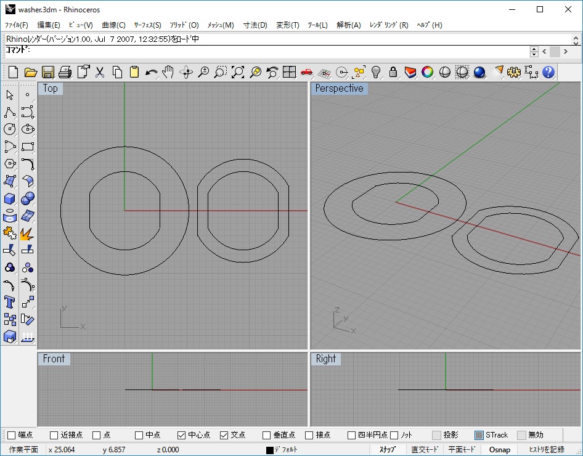Open the デフォルト layer selector in status bar

click(286, 450)
